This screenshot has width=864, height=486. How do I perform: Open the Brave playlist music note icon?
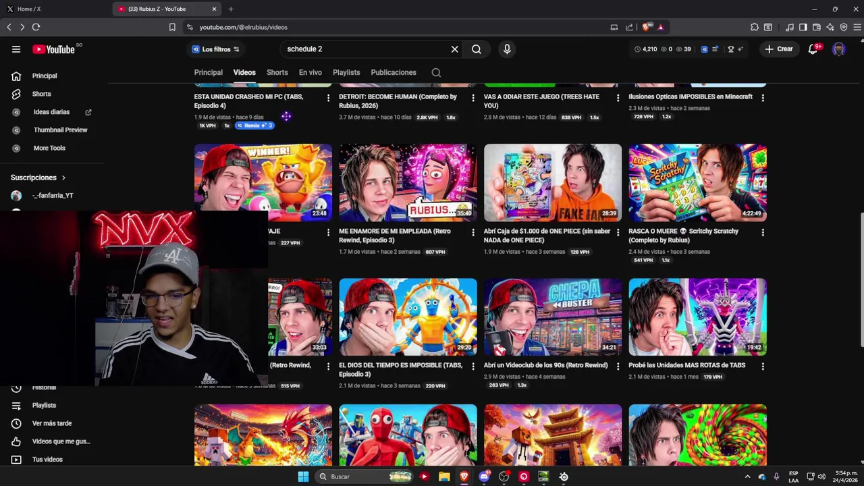coord(790,27)
